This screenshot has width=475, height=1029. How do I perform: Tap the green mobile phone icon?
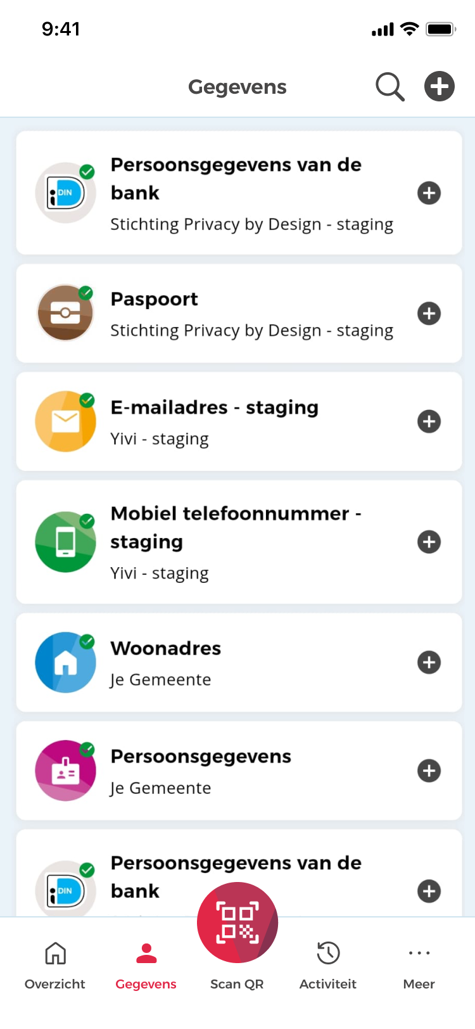[65, 542]
